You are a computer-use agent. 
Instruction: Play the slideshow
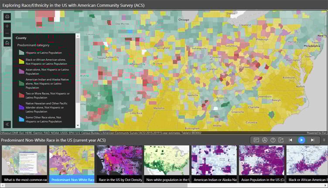301,140
